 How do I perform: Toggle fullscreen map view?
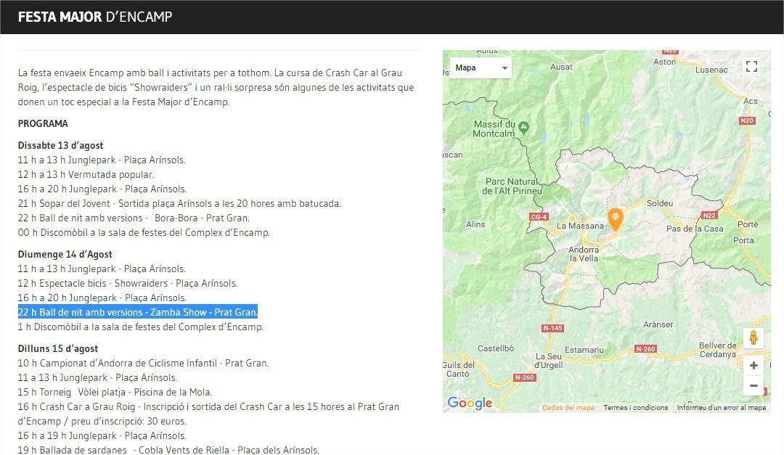(751, 66)
